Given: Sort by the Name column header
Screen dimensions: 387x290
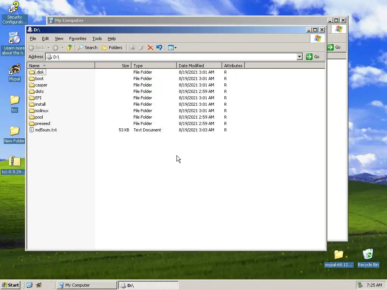Looking at the screenshot, I should point(61,66).
